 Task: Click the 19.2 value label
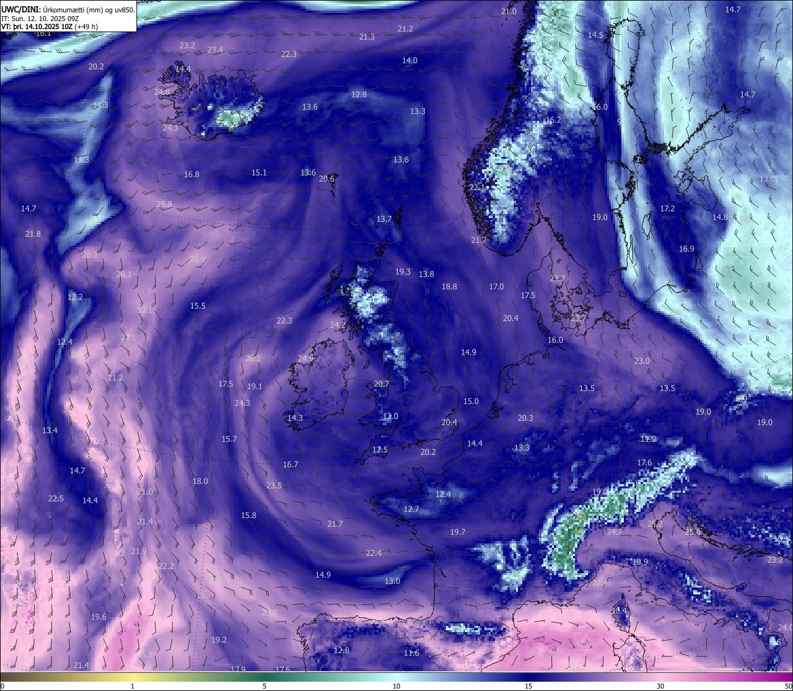tap(219, 640)
